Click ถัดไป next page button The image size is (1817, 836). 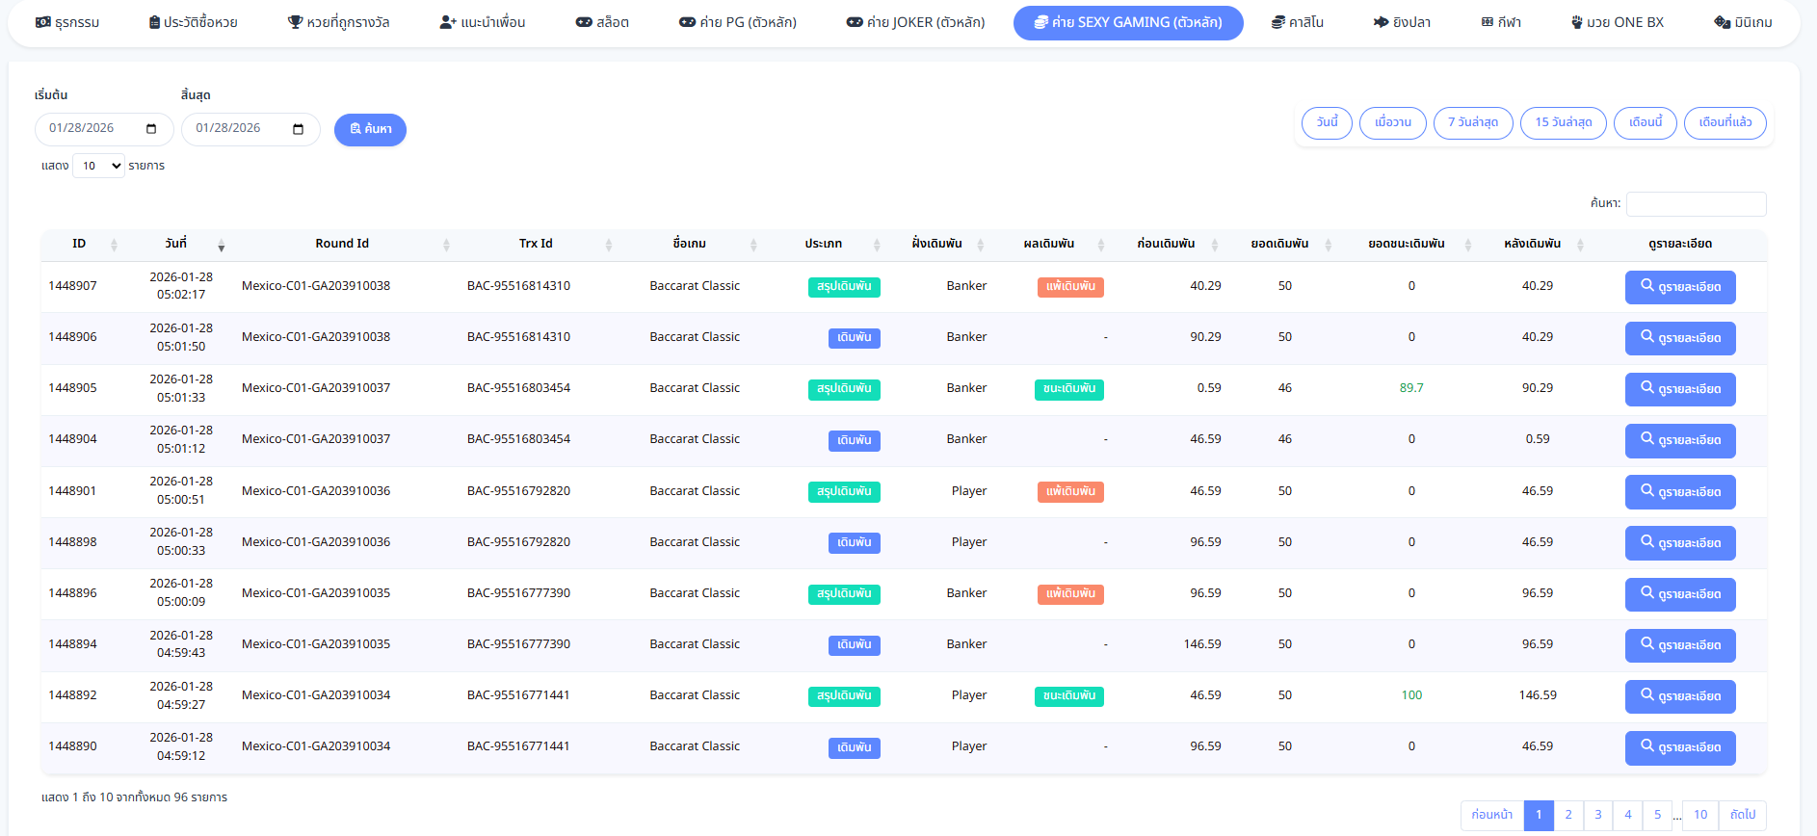click(x=1742, y=815)
